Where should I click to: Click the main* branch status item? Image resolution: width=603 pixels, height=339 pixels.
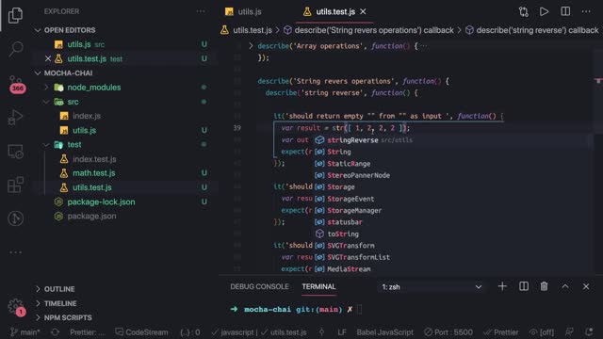pyautogui.click(x=25, y=332)
